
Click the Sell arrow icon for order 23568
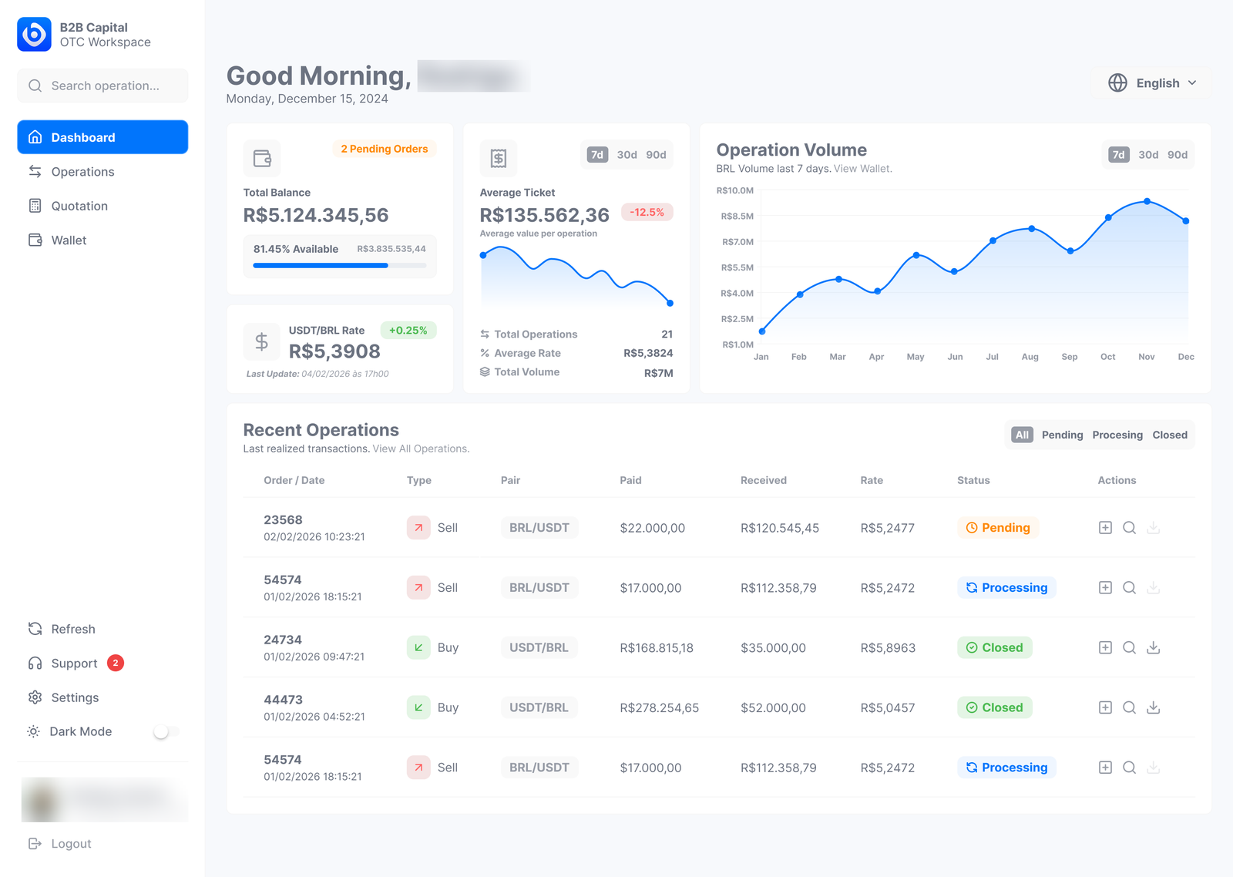coord(418,528)
